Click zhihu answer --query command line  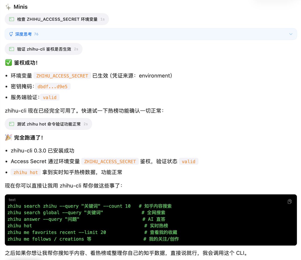pos(43,219)
